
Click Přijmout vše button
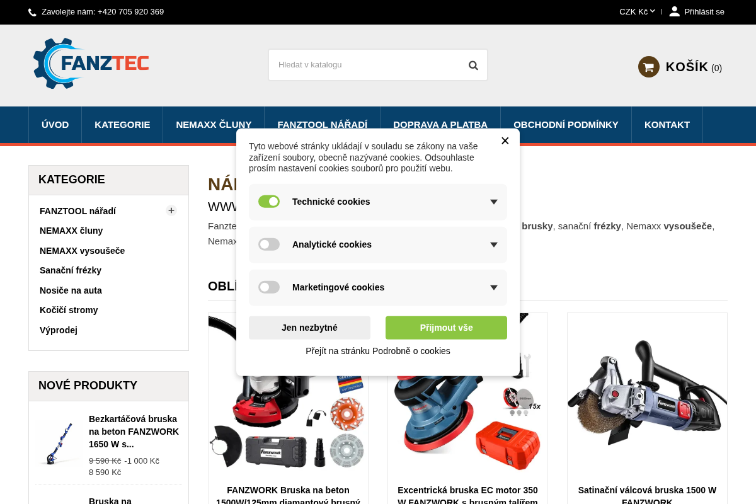tap(446, 328)
